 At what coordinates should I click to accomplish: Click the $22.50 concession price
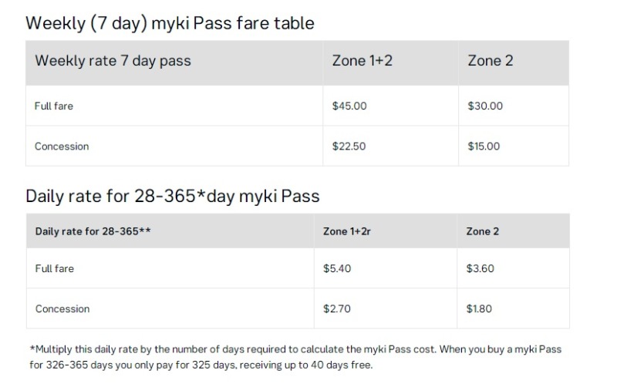pyautogui.click(x=349, y=146)
